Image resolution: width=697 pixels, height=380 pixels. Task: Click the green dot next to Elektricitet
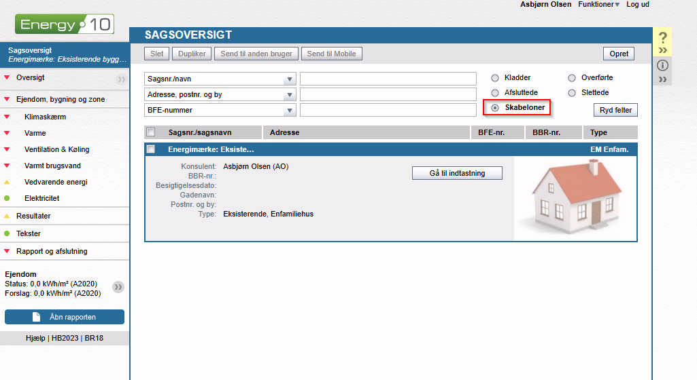7,198
